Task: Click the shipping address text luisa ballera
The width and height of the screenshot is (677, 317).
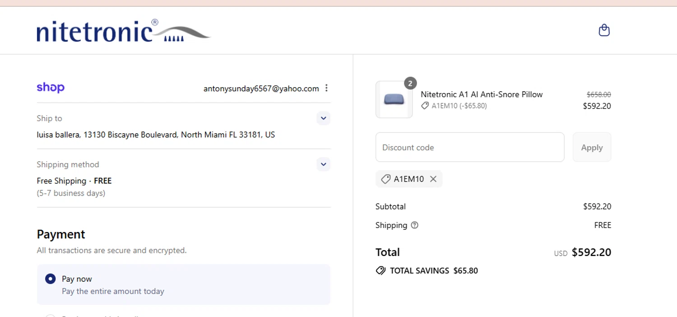Action: pos(156,135)
